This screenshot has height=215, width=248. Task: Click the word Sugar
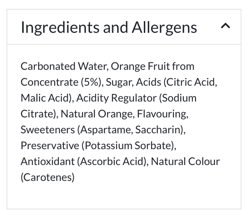[117, 82]
